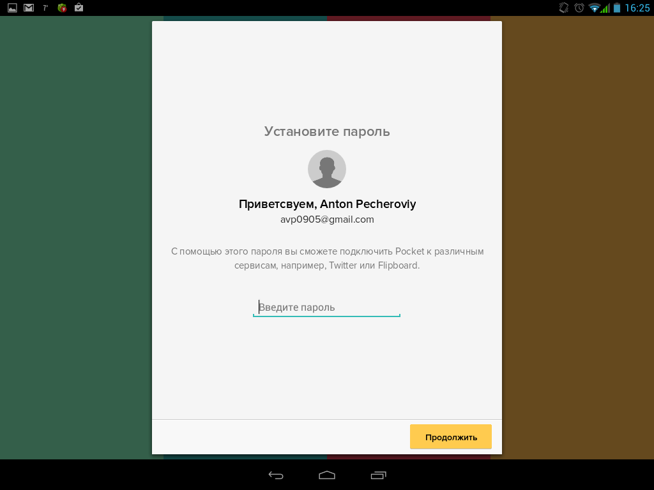Screen dimensions: 654x490
Task: Tap the Android back navigation icon
Action: (276, 475)
